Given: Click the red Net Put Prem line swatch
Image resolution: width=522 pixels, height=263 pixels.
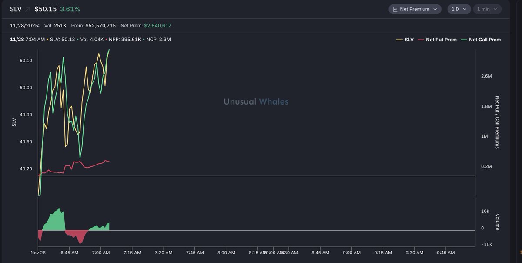Looking at the screenshot, I should pos(421,40).
